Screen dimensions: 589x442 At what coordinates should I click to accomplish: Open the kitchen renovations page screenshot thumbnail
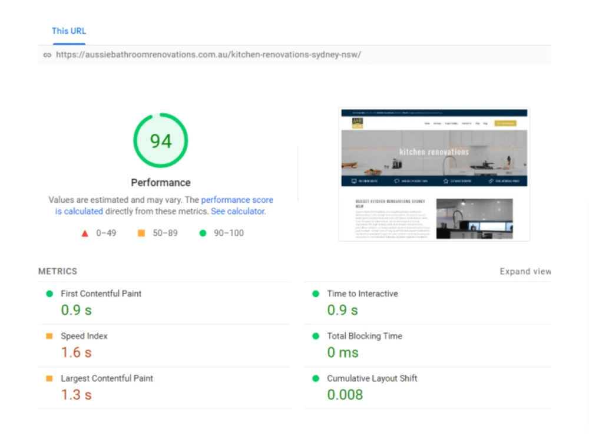pyautogui.click(x=434, y=174)
